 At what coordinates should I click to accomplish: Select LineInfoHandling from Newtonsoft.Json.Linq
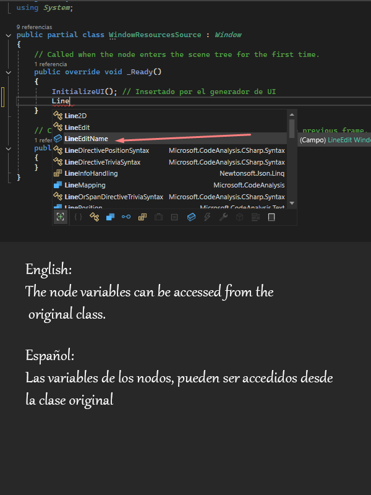pyautogui.click(x=169, y=174)
